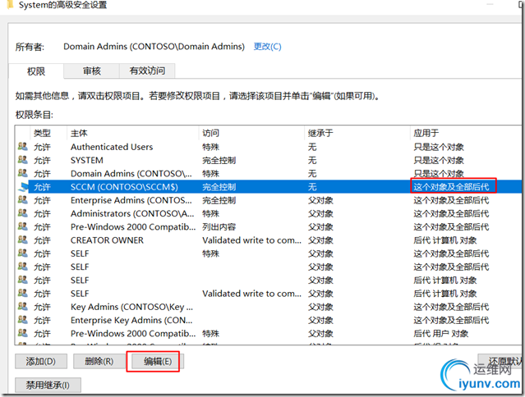The image size is (525, 397).
Task: Click the group icon beside Administrators entry
Action: pos(23,213)
